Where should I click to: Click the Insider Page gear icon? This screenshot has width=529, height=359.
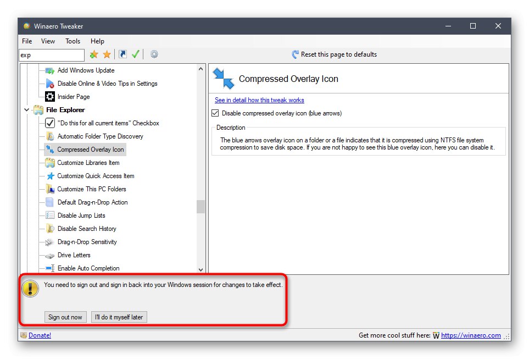pyautogui.click(x=50, y=97)
